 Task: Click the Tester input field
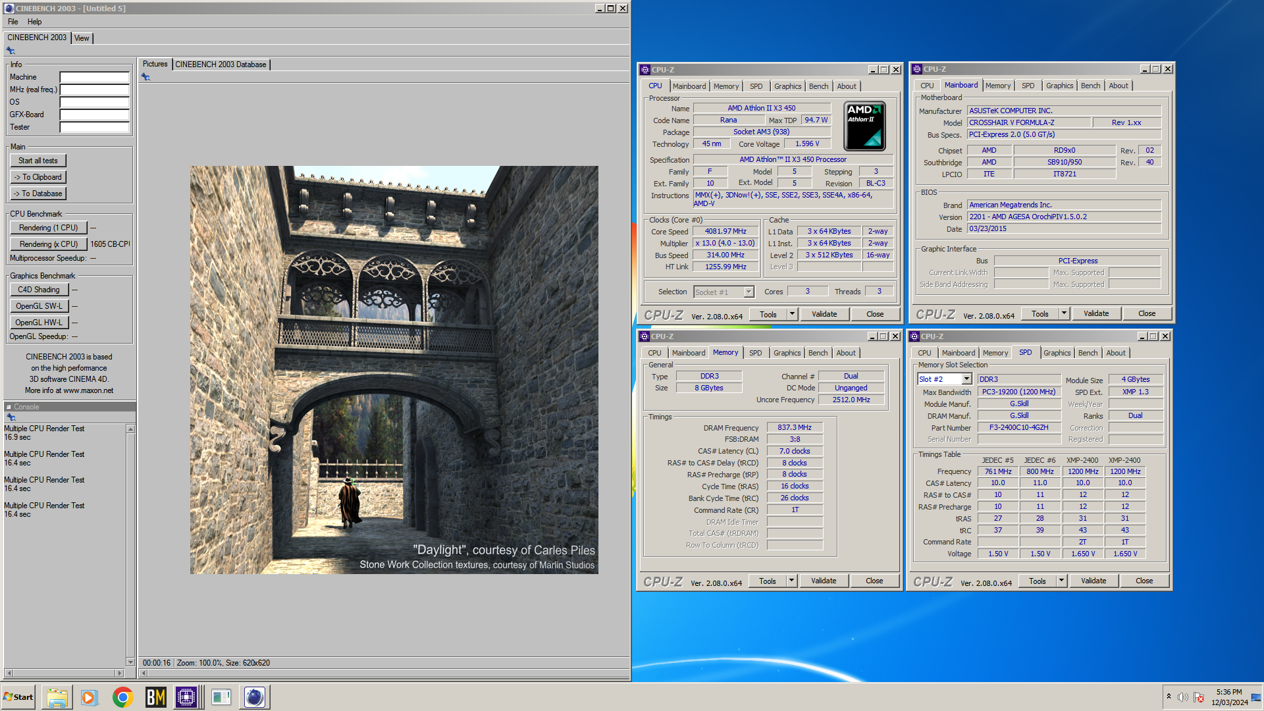95,127
